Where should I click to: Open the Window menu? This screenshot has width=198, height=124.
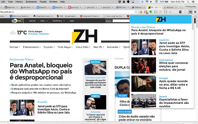pos(53,2)
